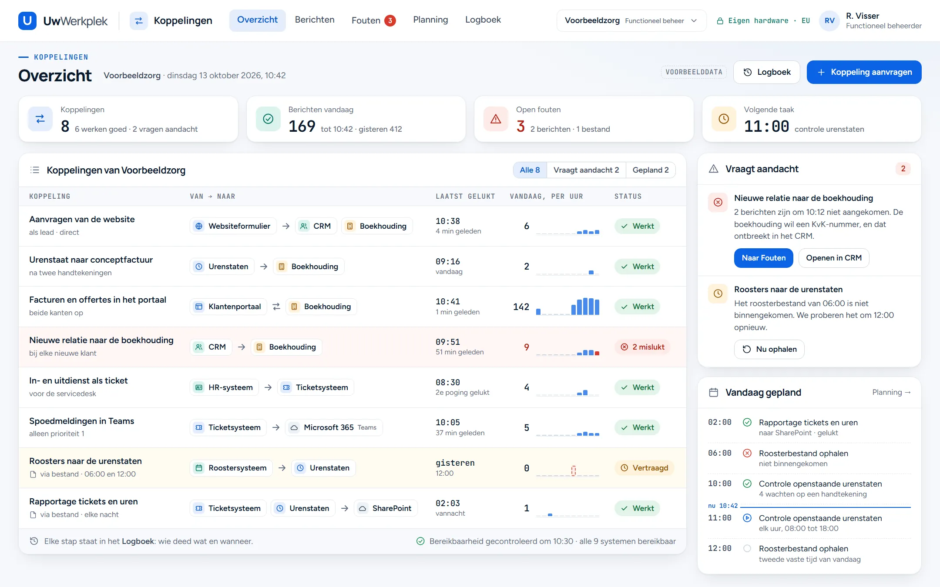Screen dimensions: 940x587
Task: Click the UwWerkplek logo icon
Action: point(27,20)
